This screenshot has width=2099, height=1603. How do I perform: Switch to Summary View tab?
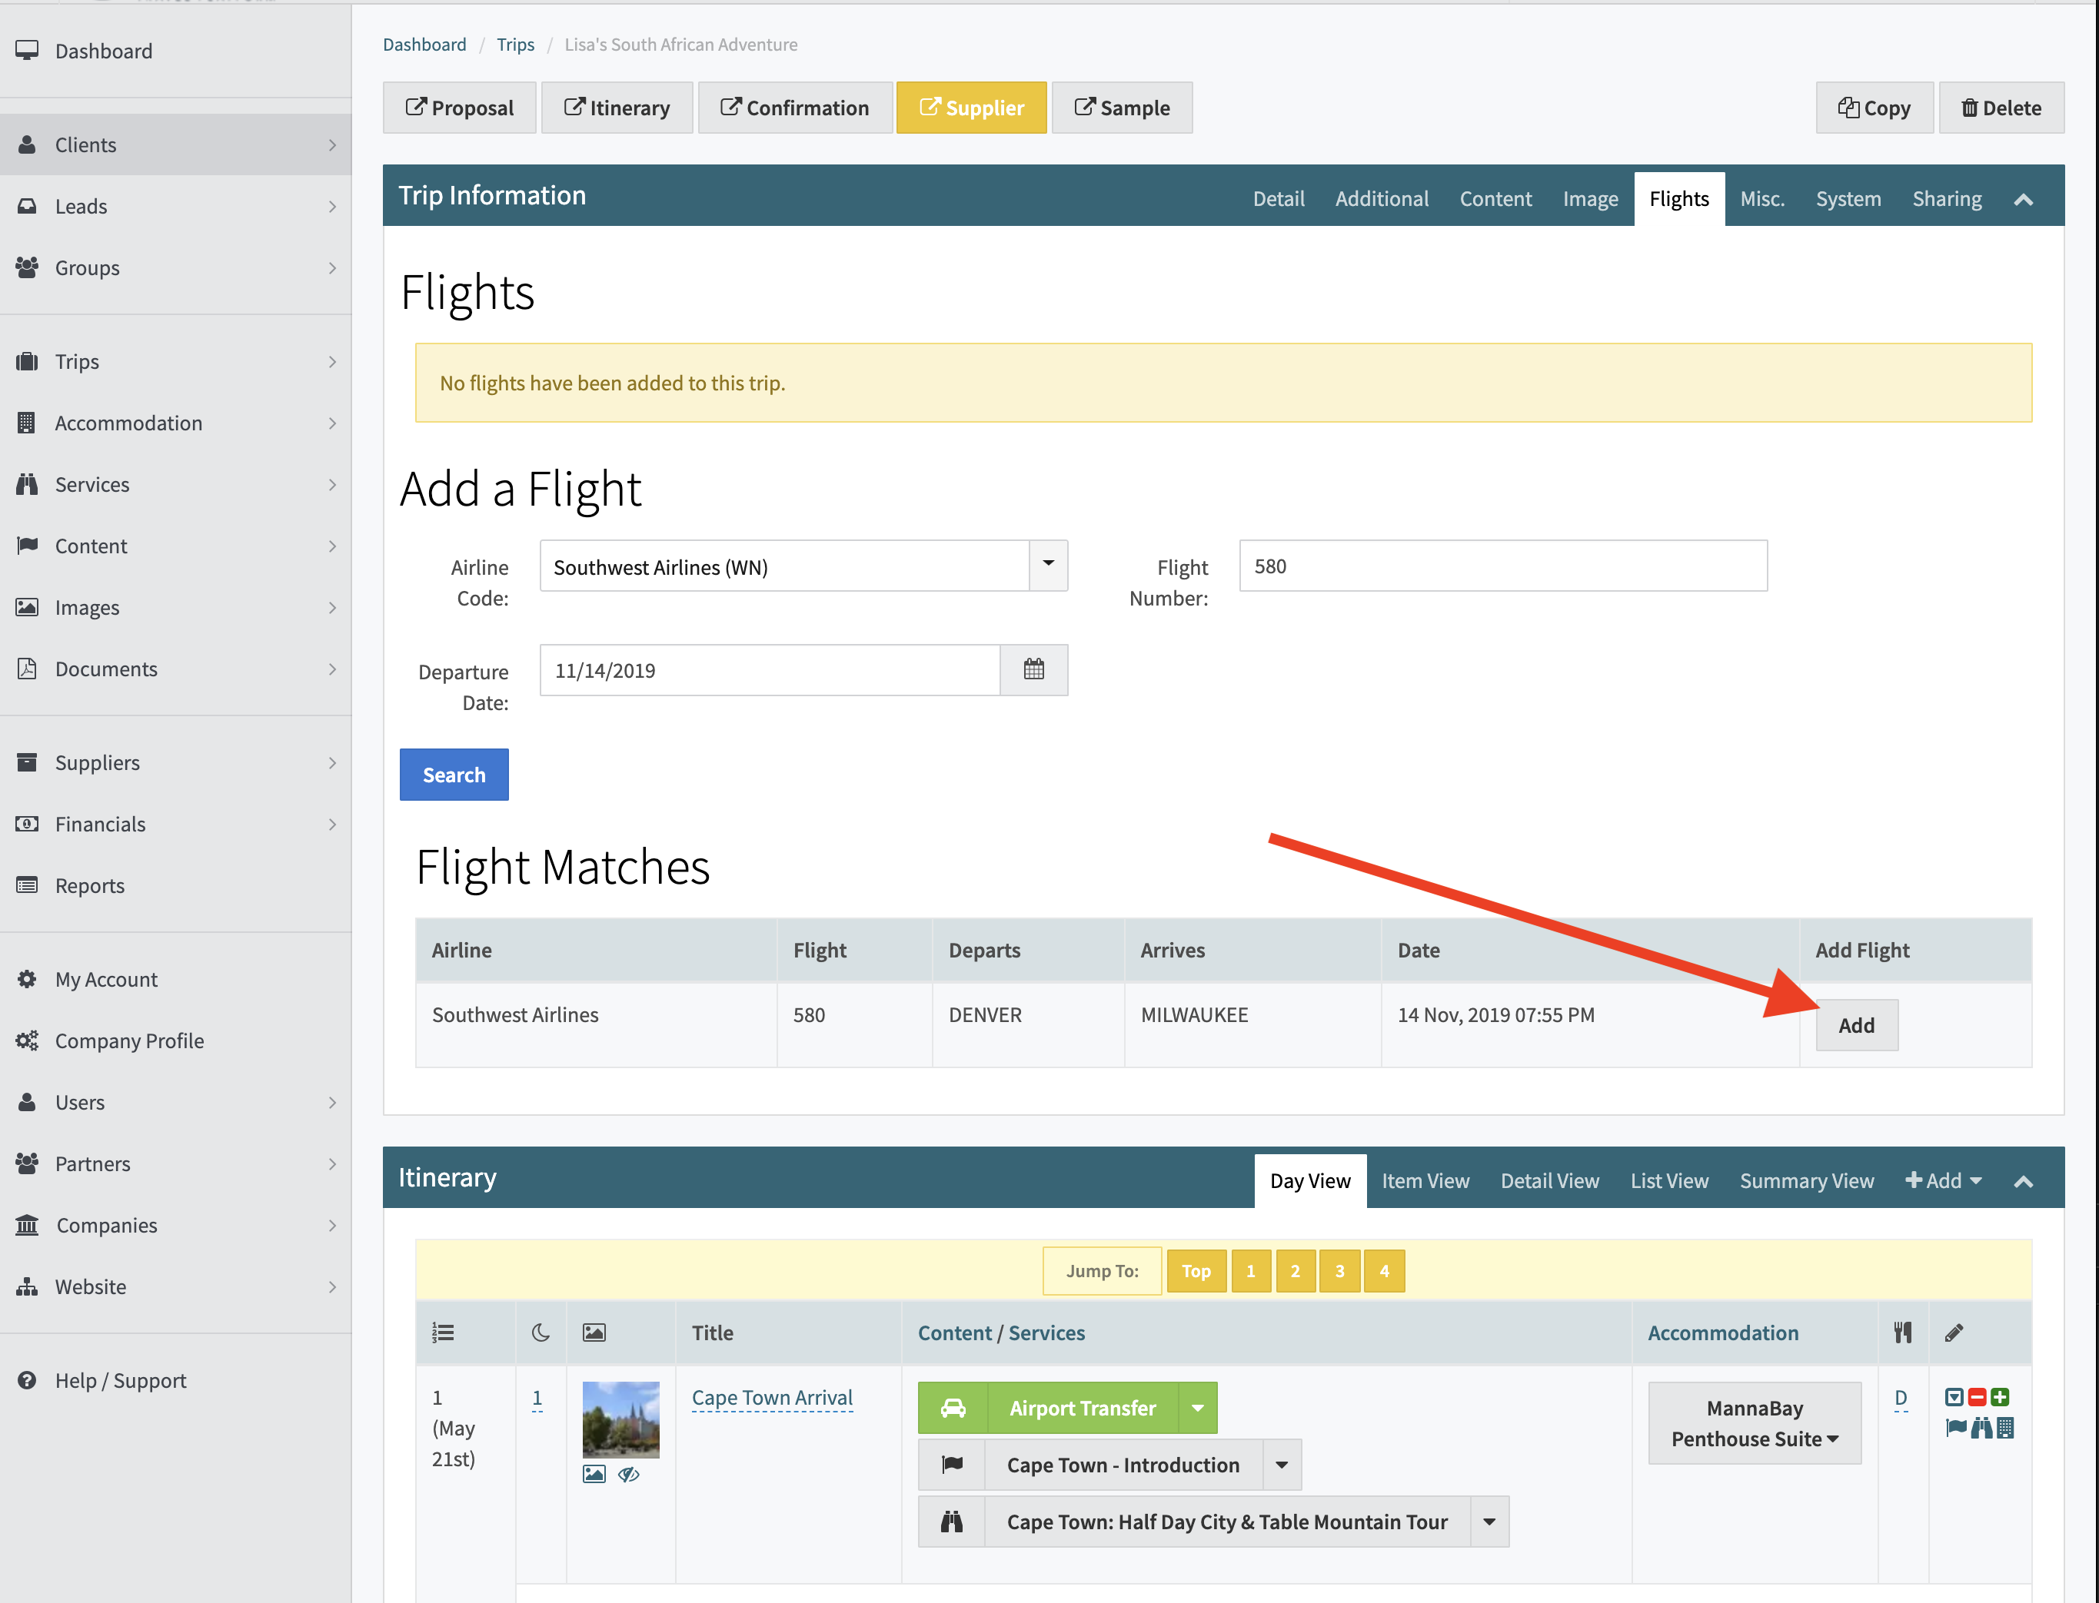1806,1180
